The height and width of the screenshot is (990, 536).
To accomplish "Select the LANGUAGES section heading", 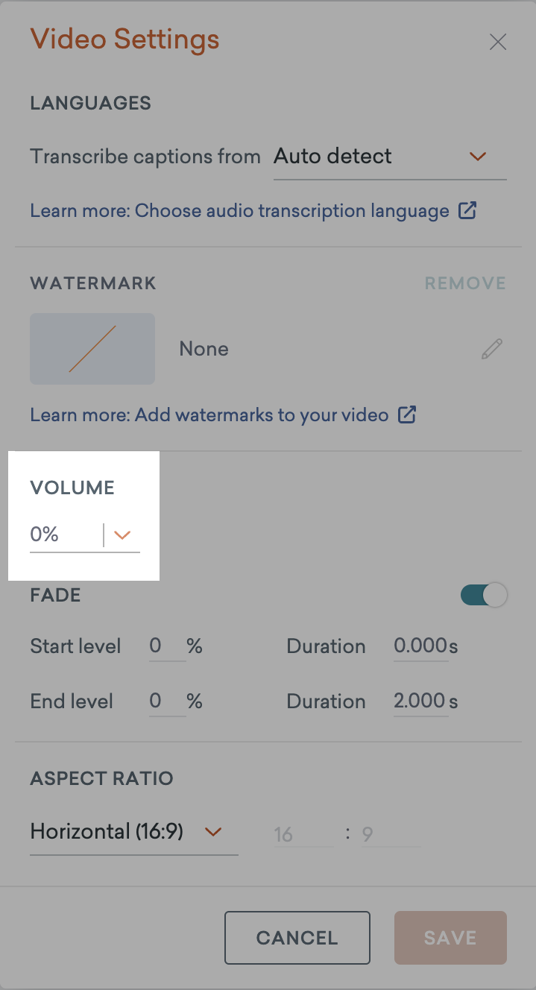I will pyautogui.click(x=90, y=104).
